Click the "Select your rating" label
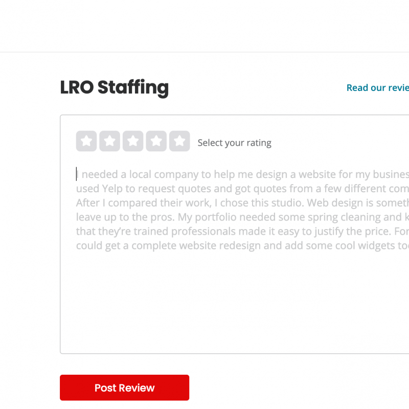Viewport: 409px width, 409px height. [234, 143]
